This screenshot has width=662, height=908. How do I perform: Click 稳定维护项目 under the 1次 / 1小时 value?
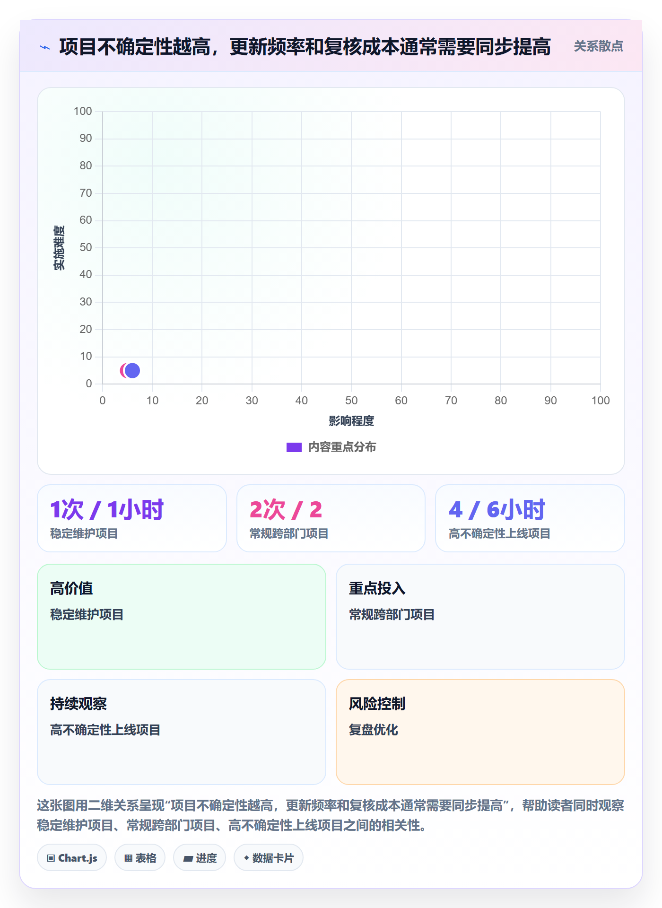point(84,534)
